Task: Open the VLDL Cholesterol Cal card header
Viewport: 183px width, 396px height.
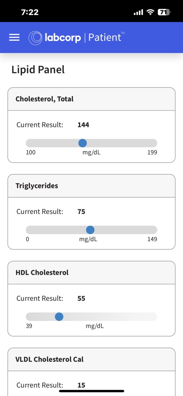Action: click(91, 359)
